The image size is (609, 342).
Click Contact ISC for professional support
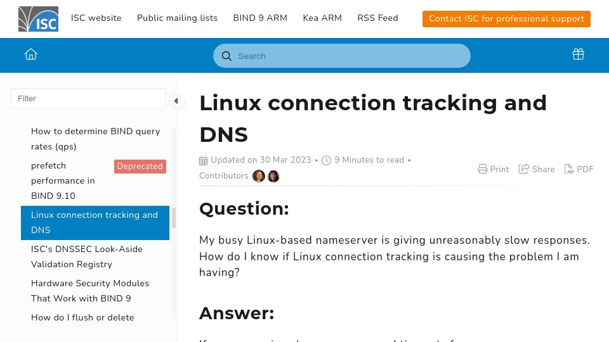point(506,18)
